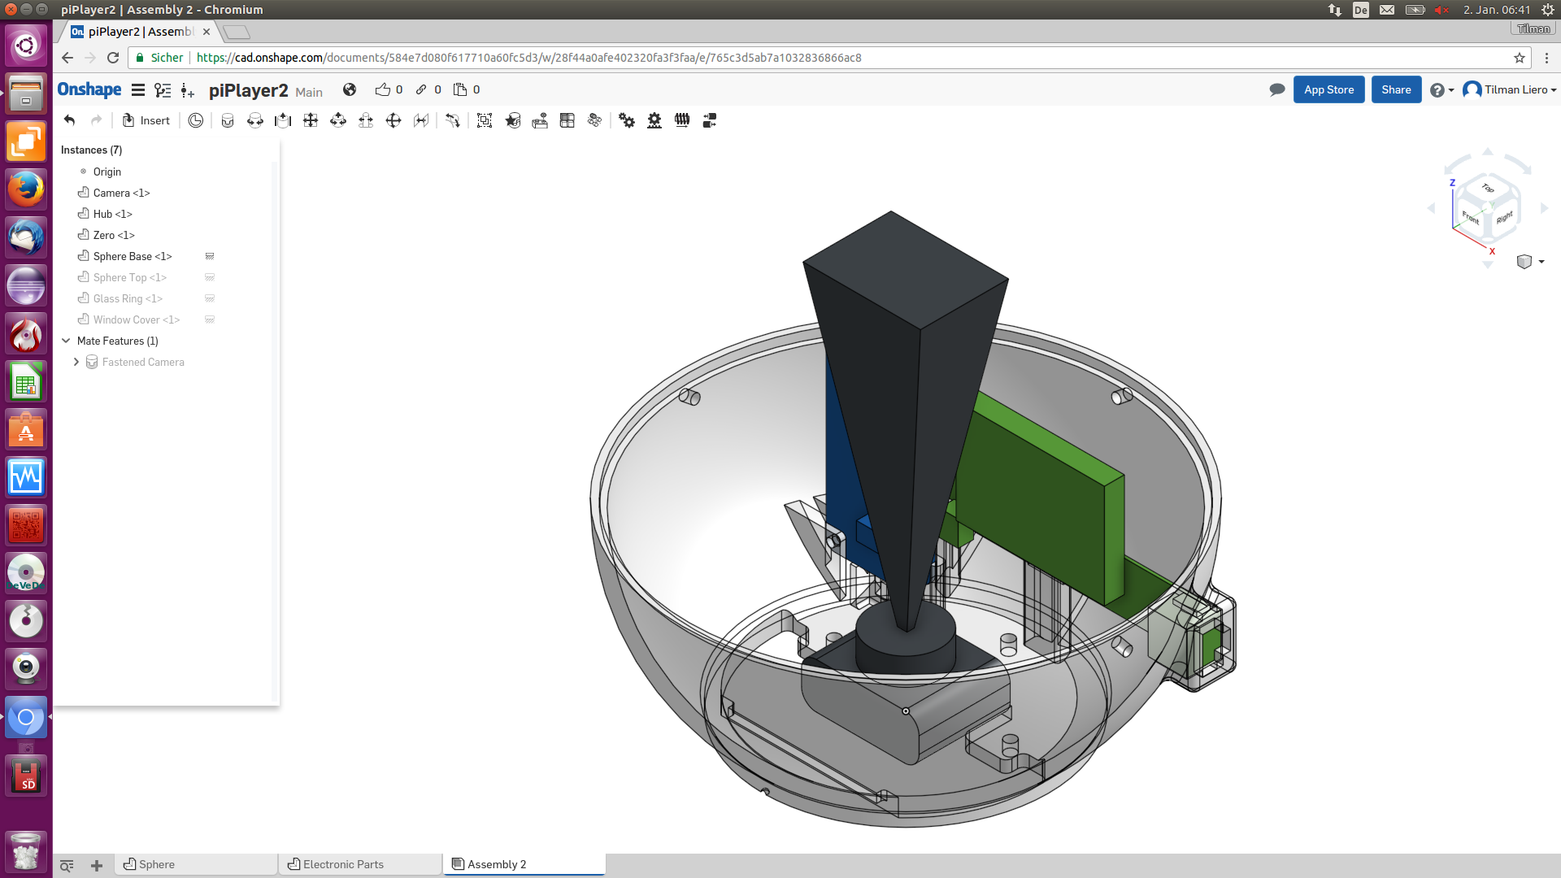Select Hub <1> in the instance list
The height and width of the screenshot is (878, 1561).
coord(112,214)
